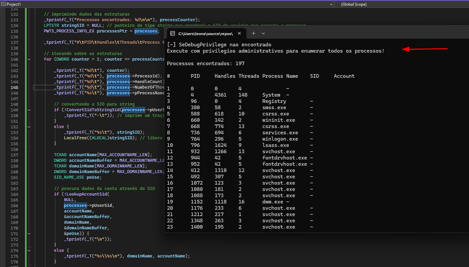Click svchost.exe in console row 23
The image size is (469, 267).
pos(279,227)
